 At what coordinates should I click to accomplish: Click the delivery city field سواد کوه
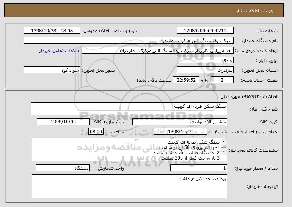(52, 70)
